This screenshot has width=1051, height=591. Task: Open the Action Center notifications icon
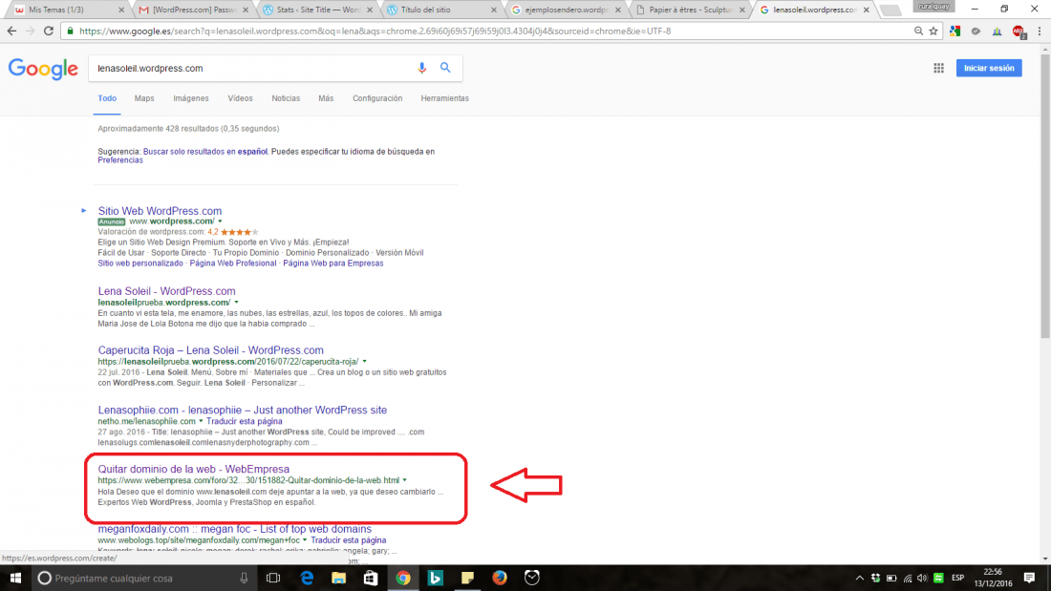click(x=1030, y=578)
